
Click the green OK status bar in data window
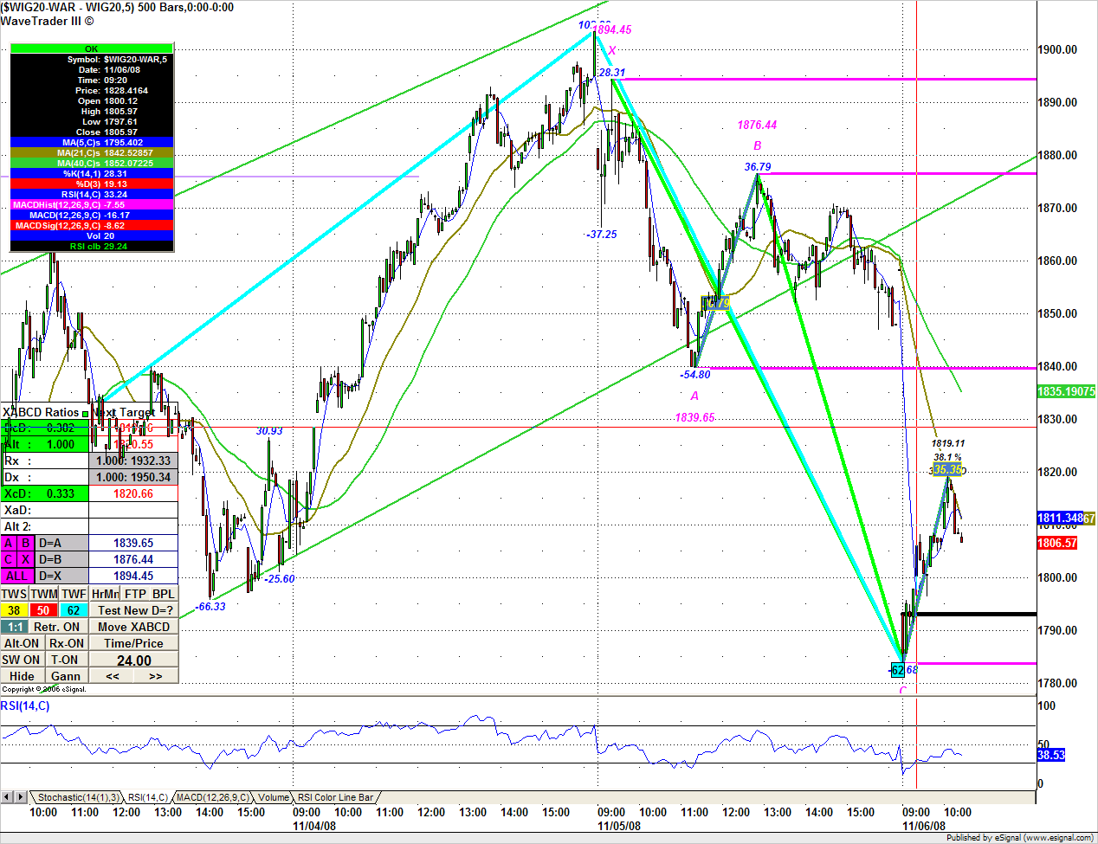click(x=92, y=48)
